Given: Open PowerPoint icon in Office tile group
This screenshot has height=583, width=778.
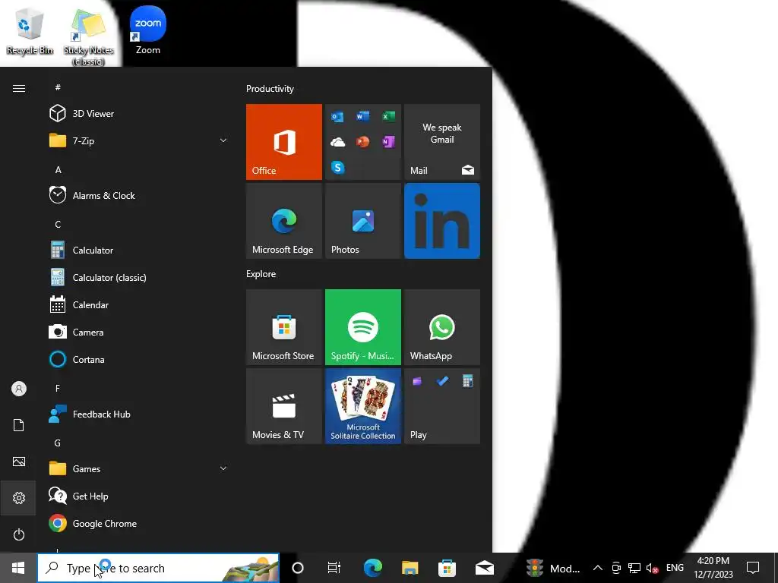Looking at the screenshot, I should click(362, 142).
